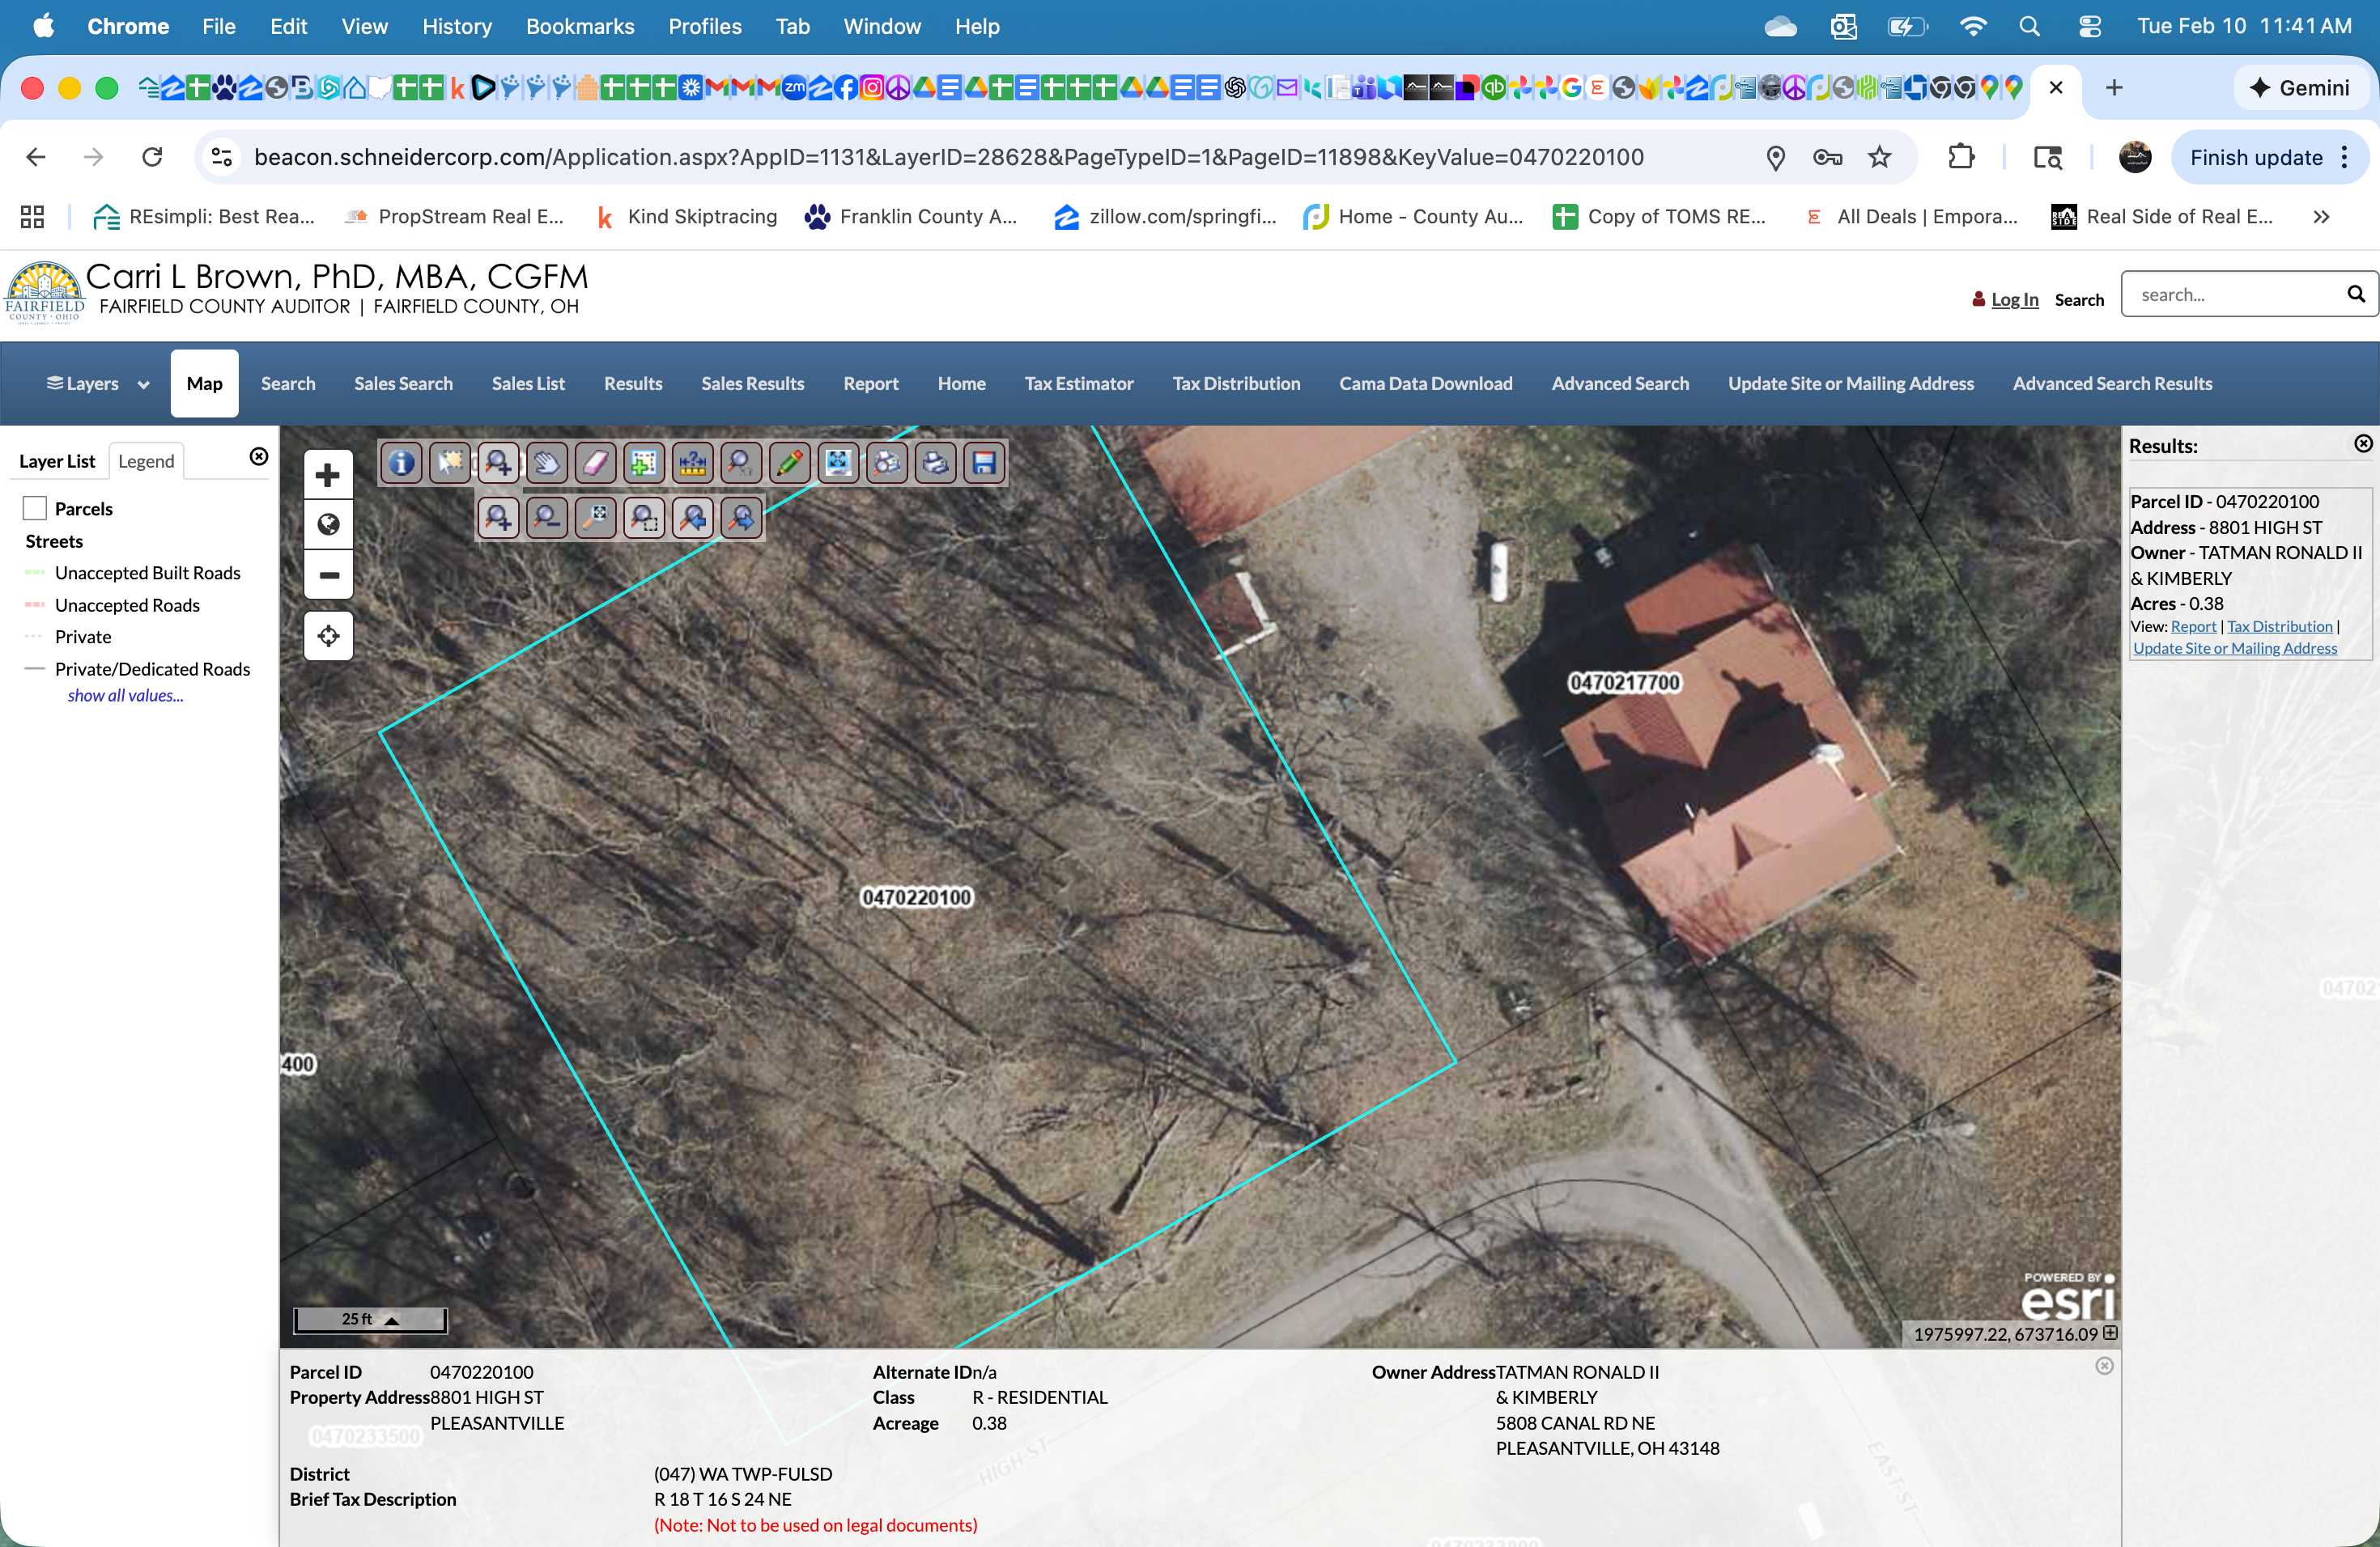Image resolution: width=2380 pixels, height=1547 pixels.
Task: Open the Sales Search tab
Action: pos(403,384)
